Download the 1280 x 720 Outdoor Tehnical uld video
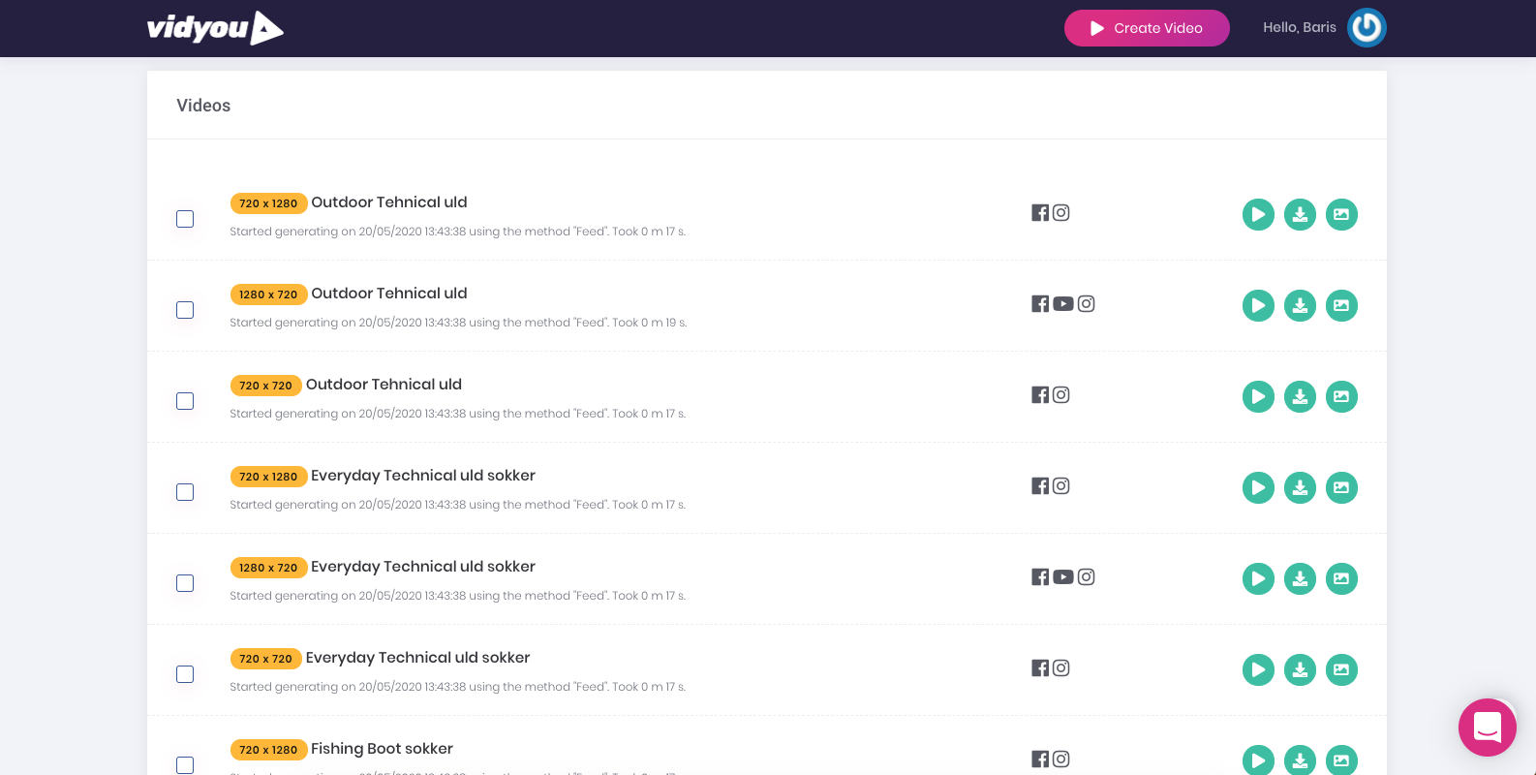The image size is (1536, 775). 1300,305
